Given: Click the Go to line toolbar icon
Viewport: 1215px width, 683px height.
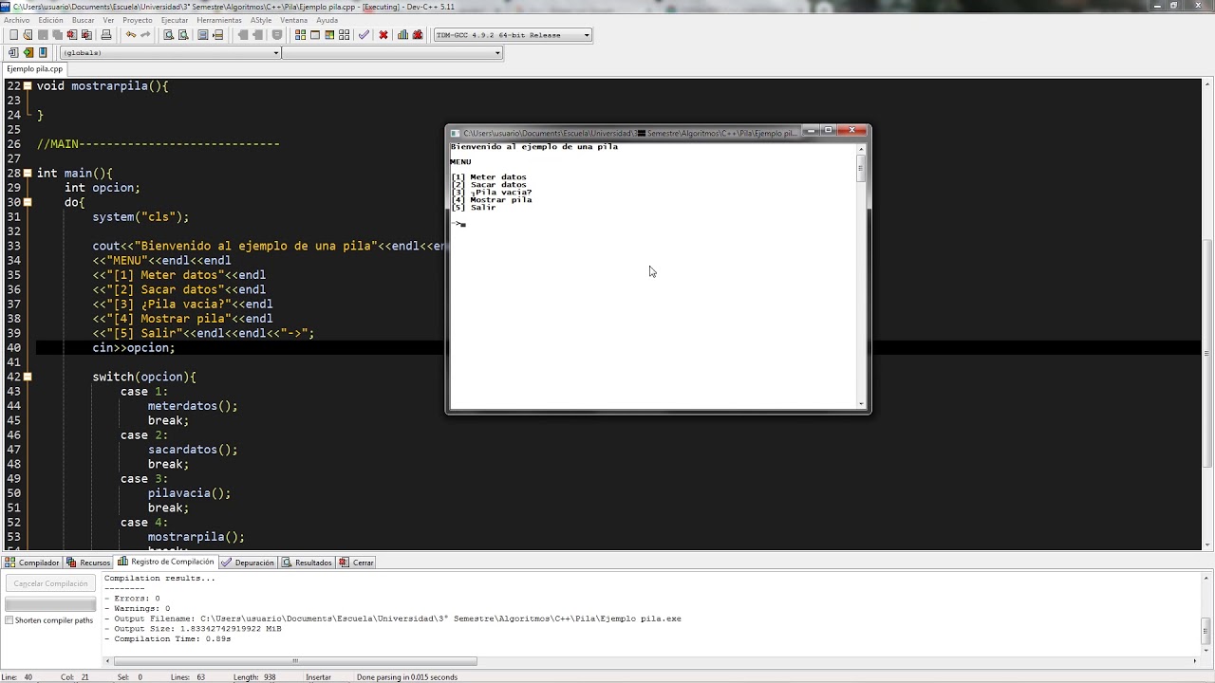Looking at the screenshot, I should pos(217,35).
